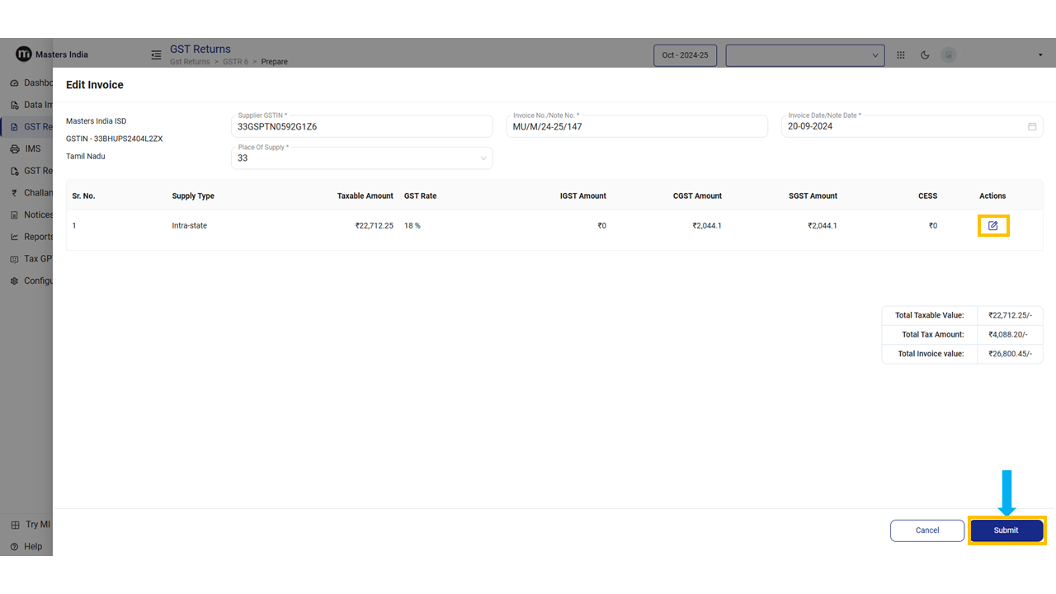
Task: Open the IMS printer icon in sidebar
Action: tap(15, 149)
